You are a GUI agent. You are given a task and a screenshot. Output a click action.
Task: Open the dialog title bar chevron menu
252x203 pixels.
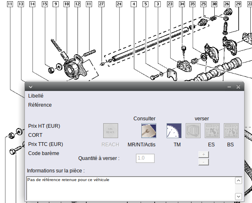[x=30, y=87]
